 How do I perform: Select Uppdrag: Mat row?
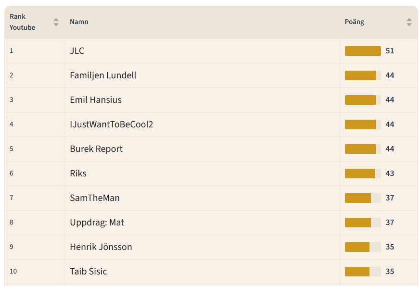click(97, 223)
